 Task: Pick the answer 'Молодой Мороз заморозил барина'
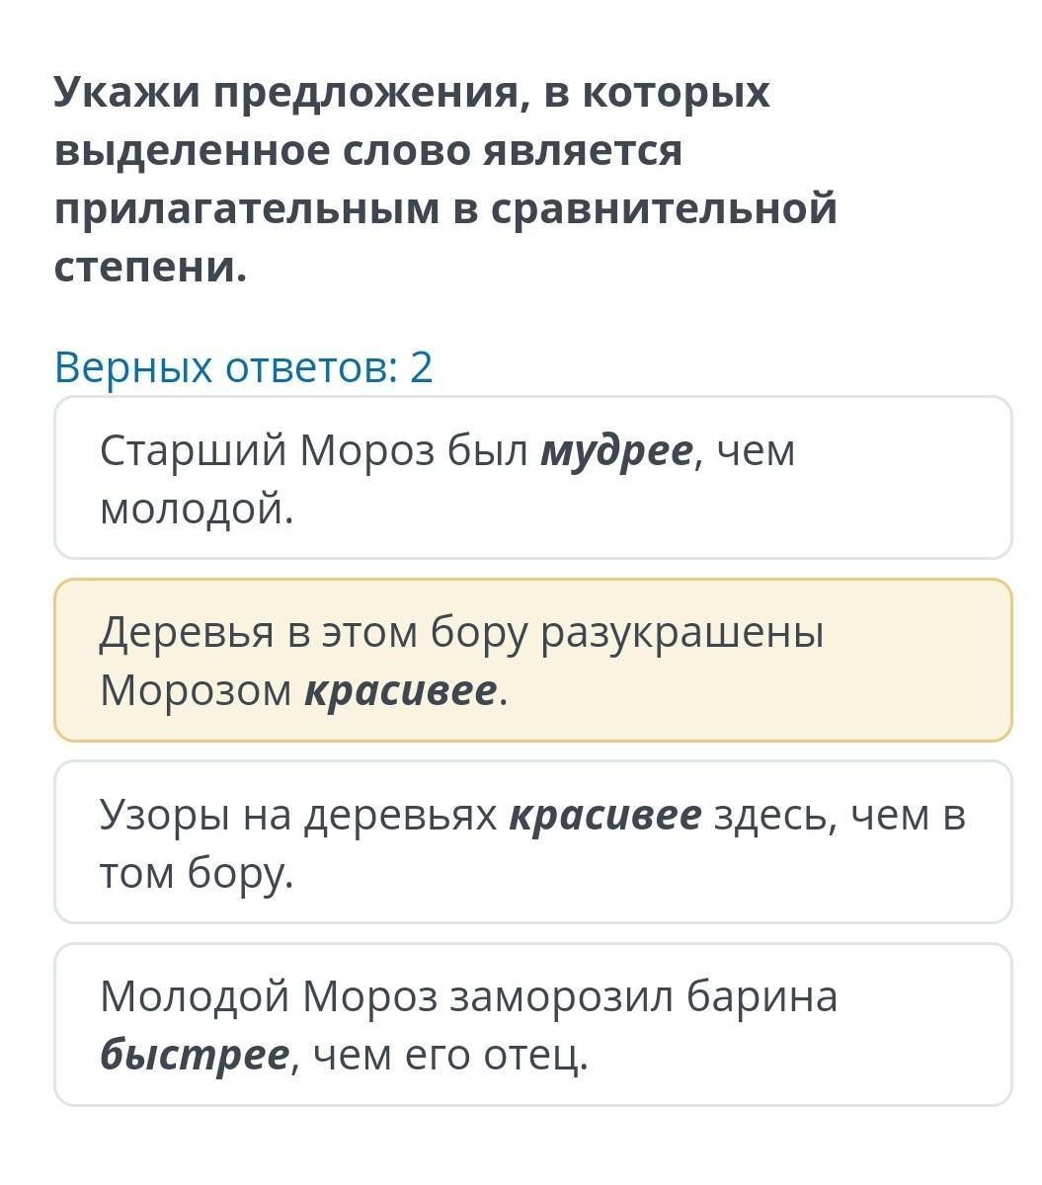533,1024
